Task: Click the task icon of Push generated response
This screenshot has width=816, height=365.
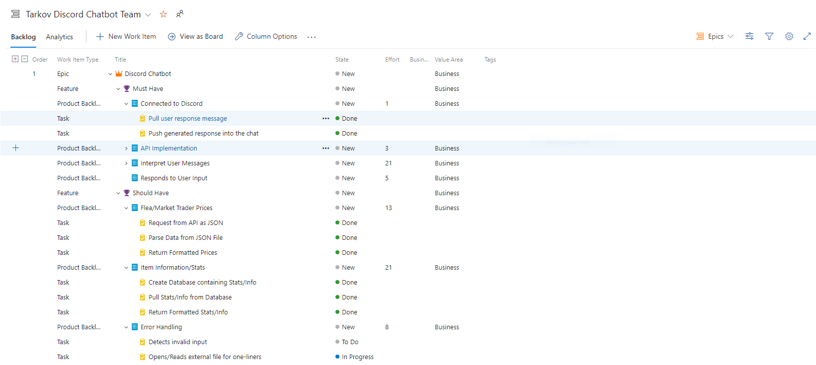Action: [143, 133]
